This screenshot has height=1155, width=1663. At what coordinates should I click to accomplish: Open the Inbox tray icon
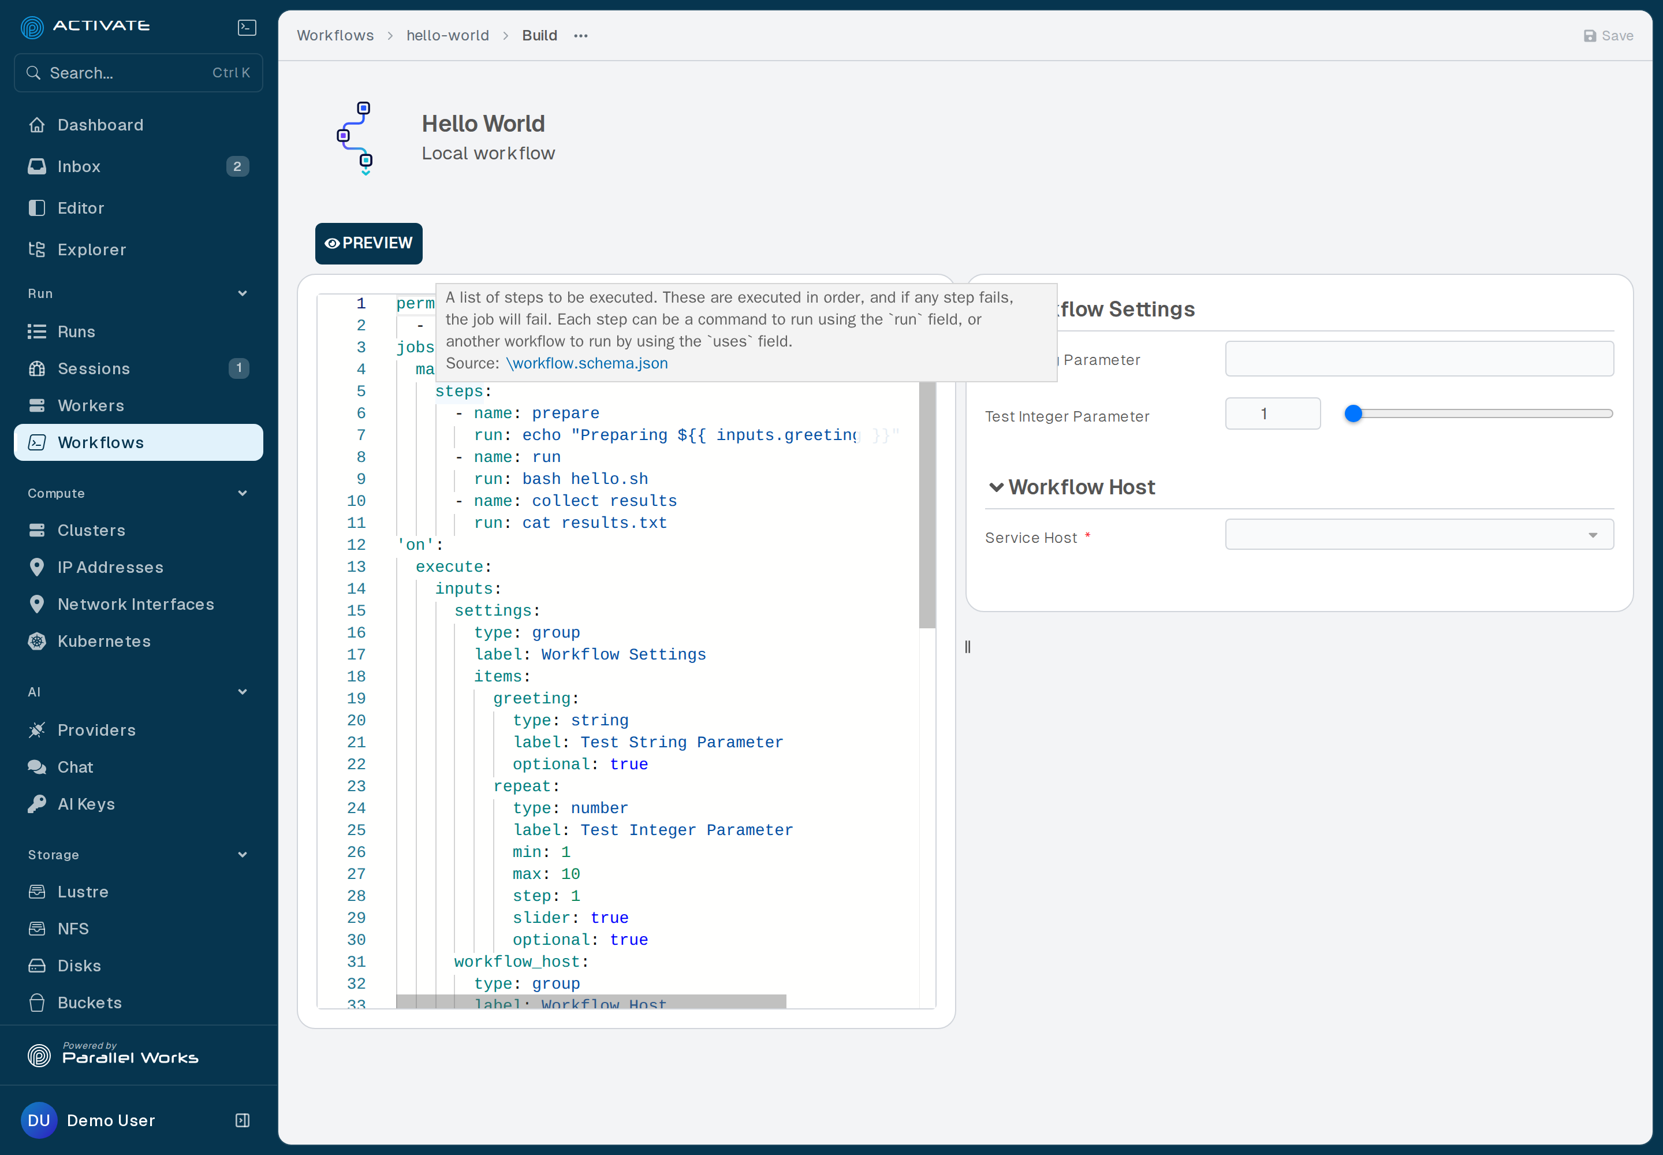(x=37, y=166)
